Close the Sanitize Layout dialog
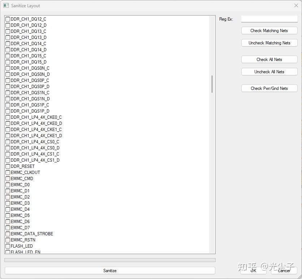302x279 pixels. [296, 5]
